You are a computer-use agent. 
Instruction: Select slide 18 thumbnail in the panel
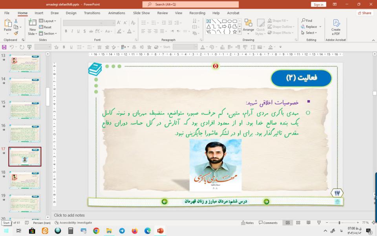pyautogui.click(x=25, y=179)
